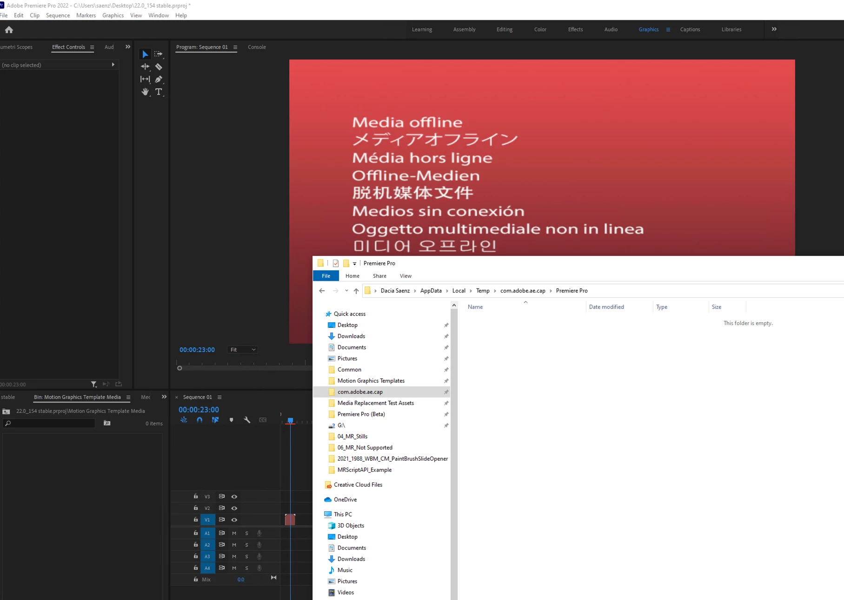Create new search bin from query
Image resolution: width=844 pixels, height=600 pixels.
tap(107, 423)
